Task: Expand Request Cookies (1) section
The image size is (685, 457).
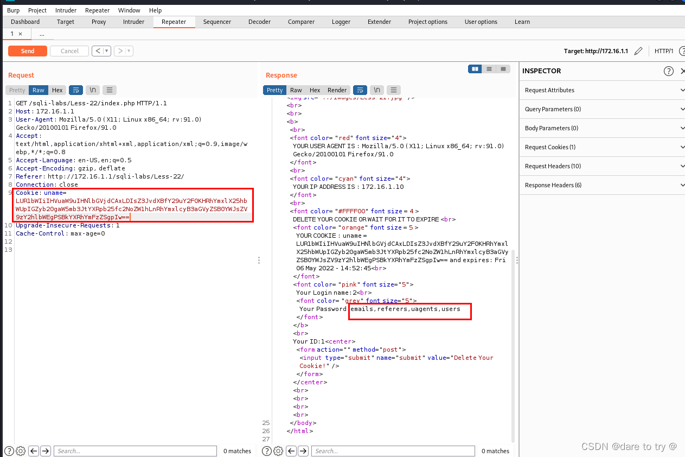Action: click(x=602, y=147)
